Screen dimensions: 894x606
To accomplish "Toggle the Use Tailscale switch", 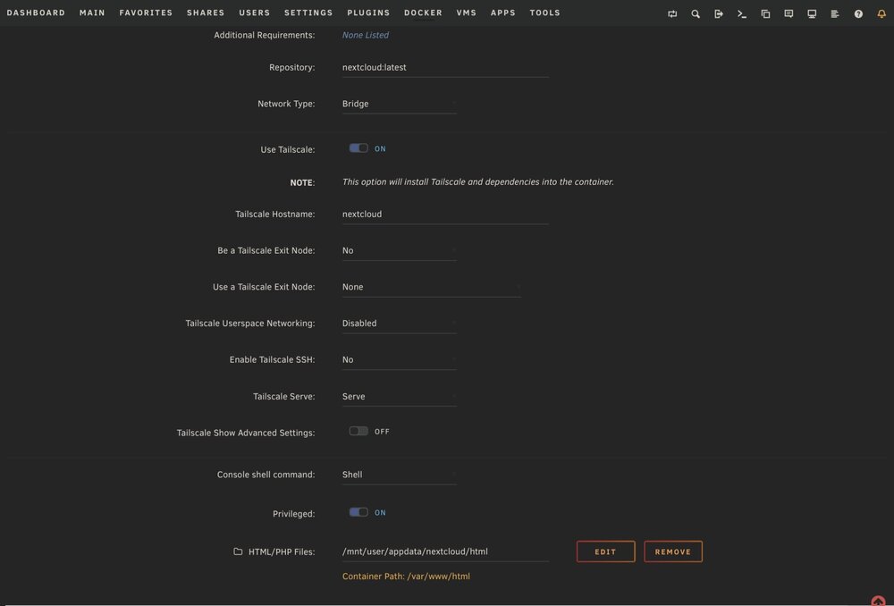I will point(358,148).
